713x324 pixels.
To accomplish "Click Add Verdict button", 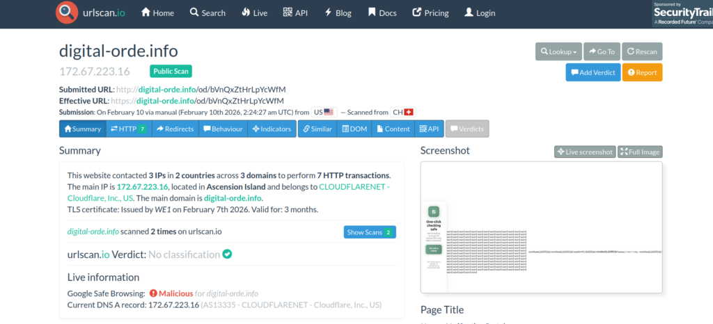I will pyautogui.click(x=593, y=72).
